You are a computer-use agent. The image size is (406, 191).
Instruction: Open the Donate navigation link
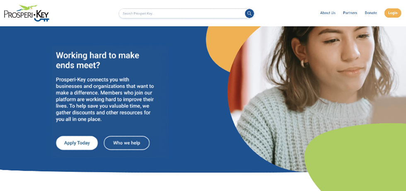point(371,13)
